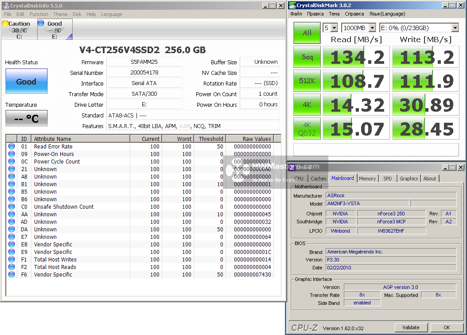The image size is (467, 335).
Task: Click the status circle for Read Error Rate
Action: click(x=12, y=146)
